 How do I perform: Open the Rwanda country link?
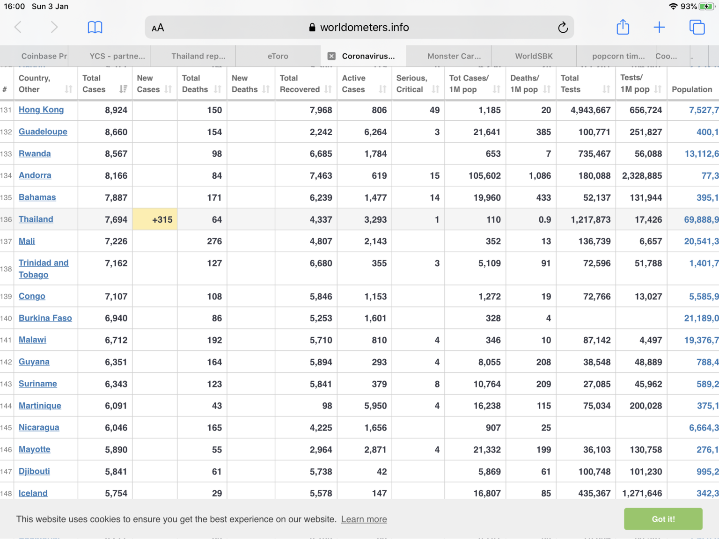click(x=35, y=153)
